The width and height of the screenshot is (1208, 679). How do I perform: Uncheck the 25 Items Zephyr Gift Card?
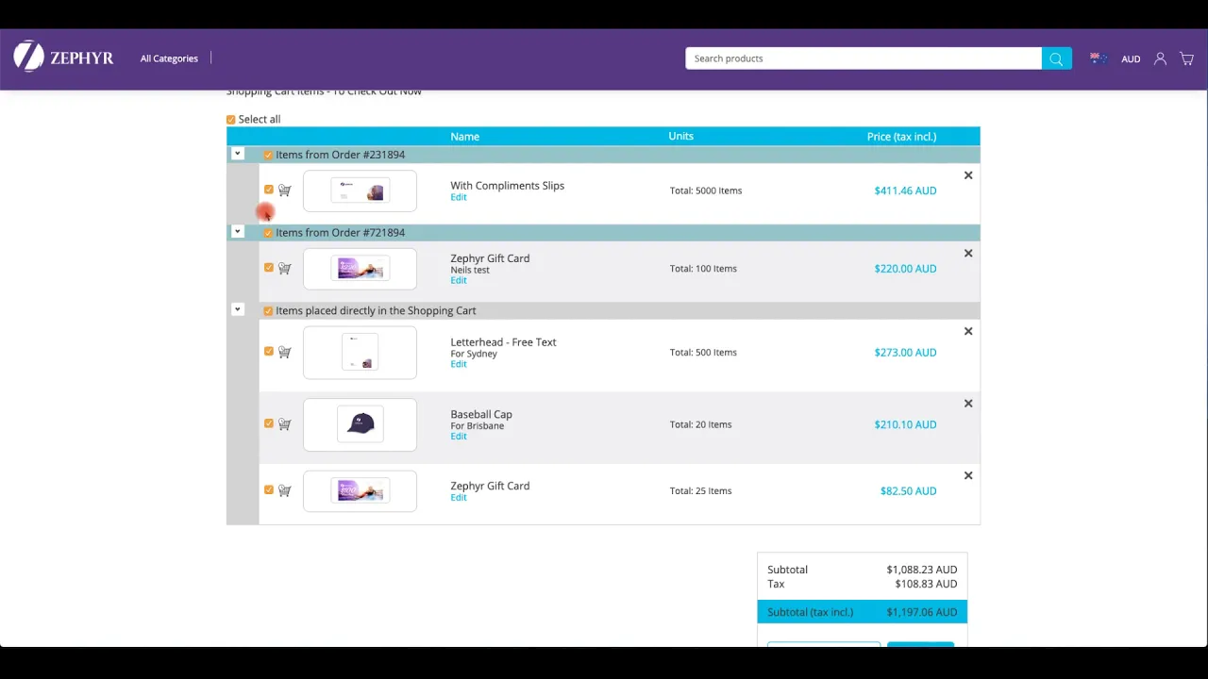[x=269, y=489]
